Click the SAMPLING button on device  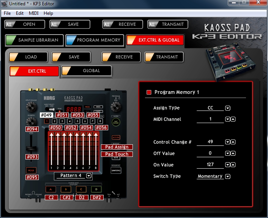click(116, 170)
